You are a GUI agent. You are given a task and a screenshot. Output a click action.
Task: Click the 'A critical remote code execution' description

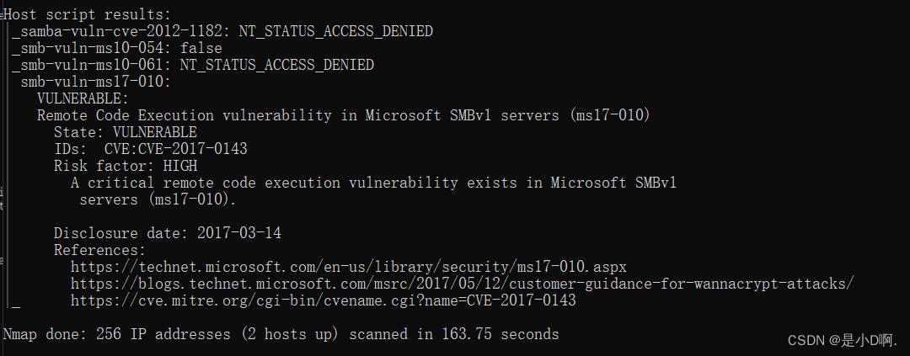click(x=374, y=183)
